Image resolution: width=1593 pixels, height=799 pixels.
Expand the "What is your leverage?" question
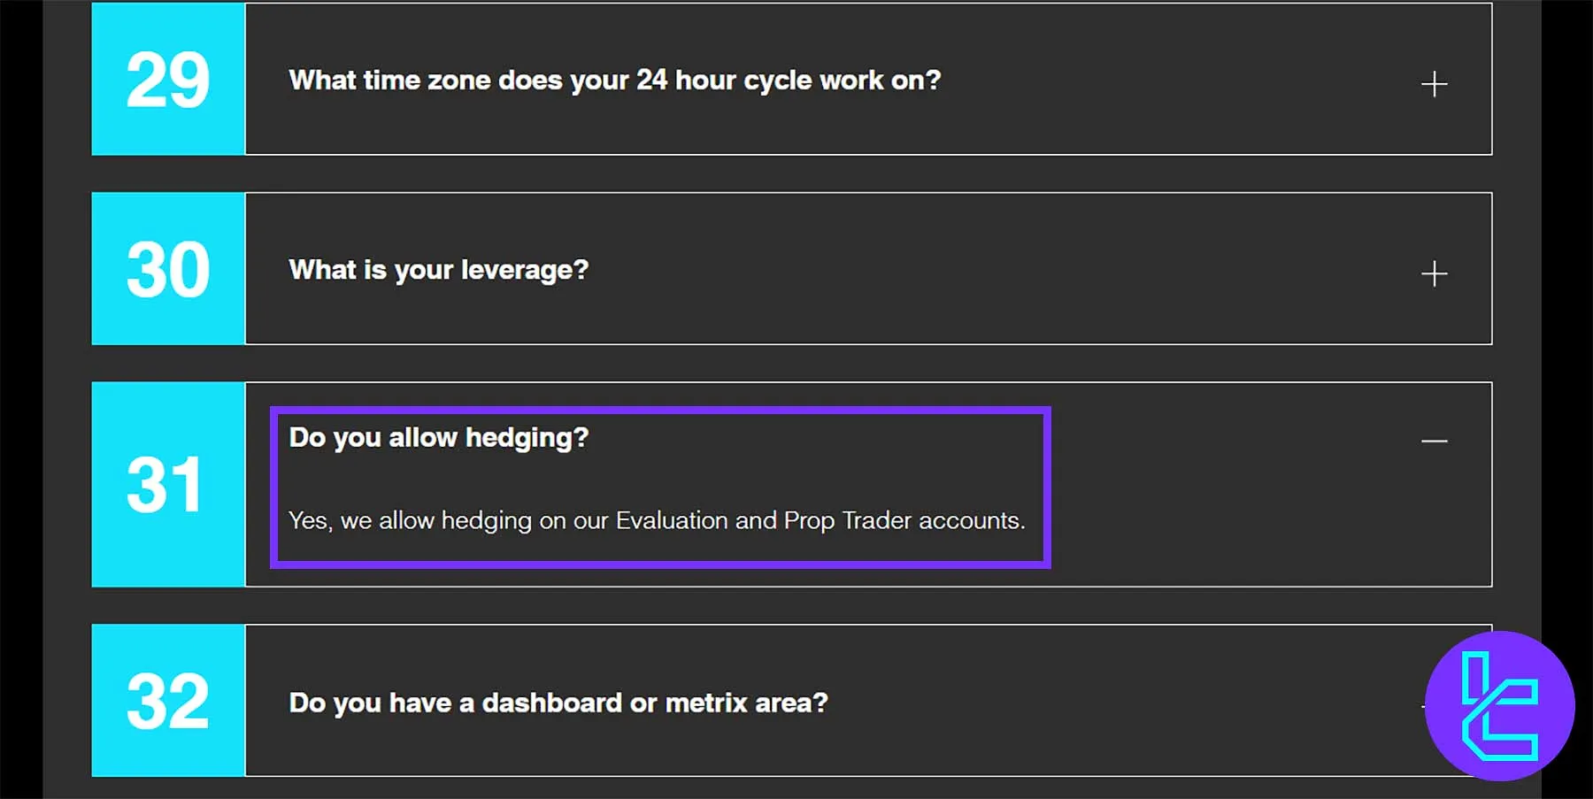438,270
